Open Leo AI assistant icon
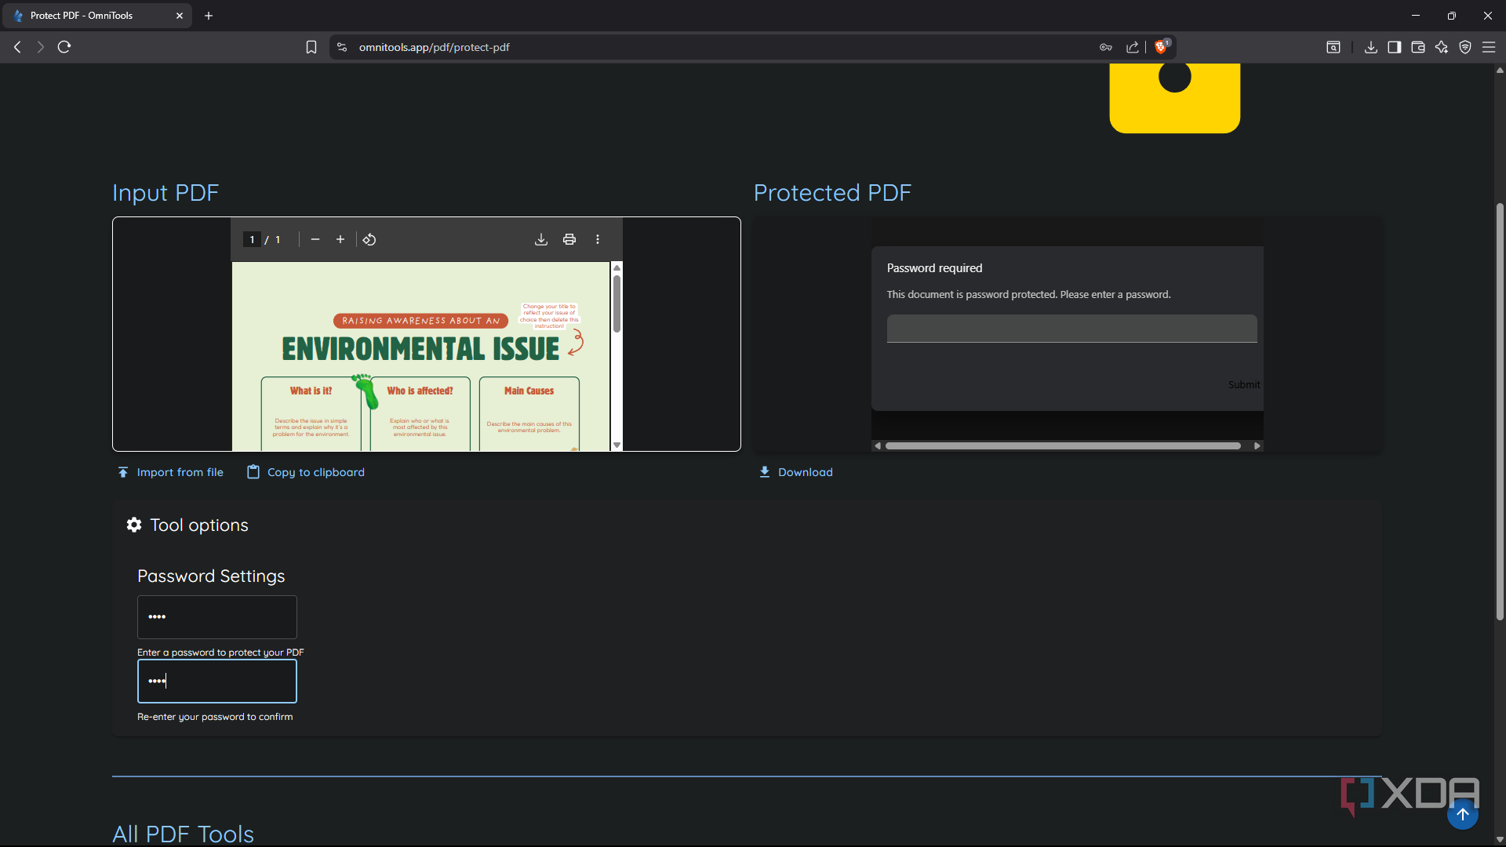The image size is (1506, 847). [1442, 47]
